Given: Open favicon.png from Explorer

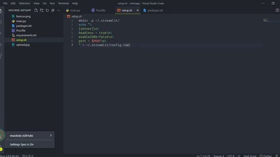Looking at the screenshot, I should 23,17.
